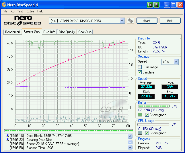Screen dimensions: 185x153
Task: Switch to the ScanDisc tab
Action: coord(85,32)
